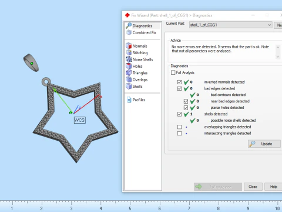Uncheck planar holes detected checkbox
Screen dimensions: 282x212
(x=186, y=108)
